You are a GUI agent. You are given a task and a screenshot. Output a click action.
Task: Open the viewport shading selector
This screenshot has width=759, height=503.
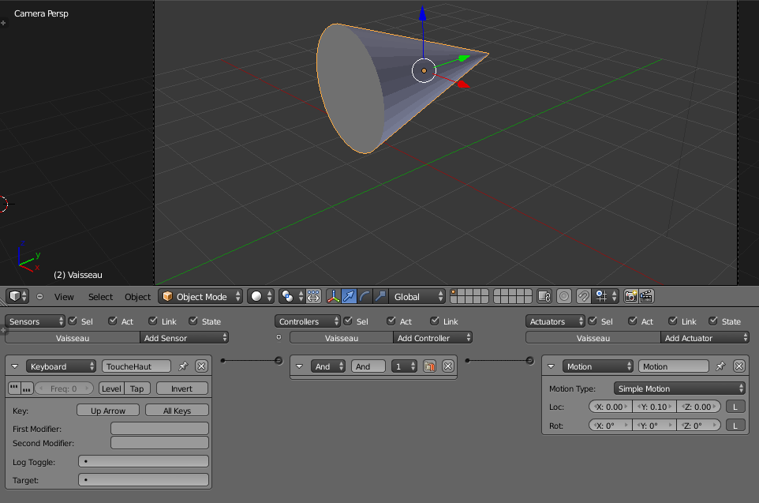260,297
